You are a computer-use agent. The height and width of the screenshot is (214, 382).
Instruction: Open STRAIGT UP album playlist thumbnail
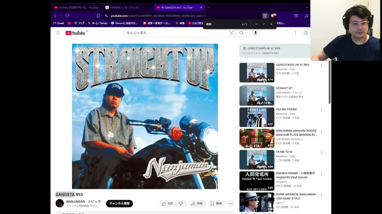(x=257, y=96)
